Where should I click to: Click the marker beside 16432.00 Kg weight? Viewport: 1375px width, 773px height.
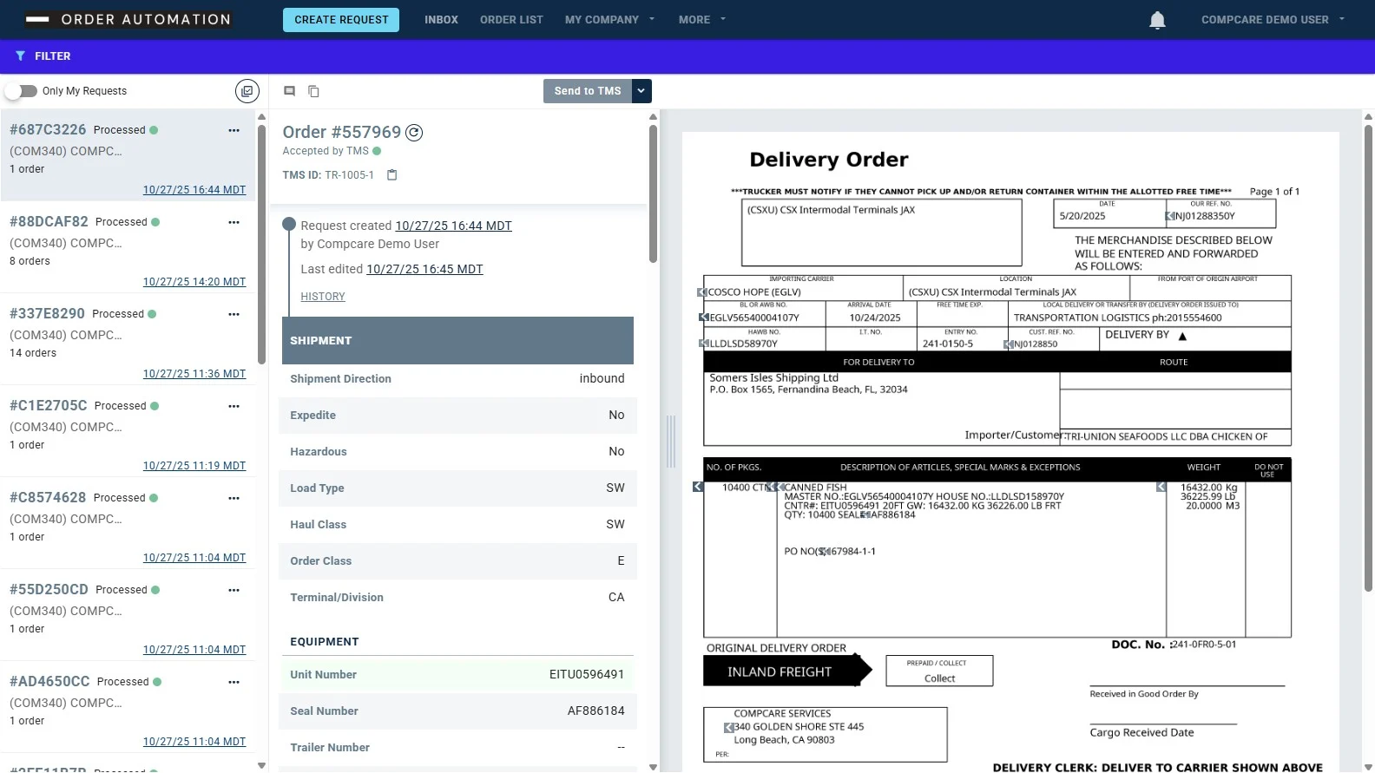point(1161,487)
